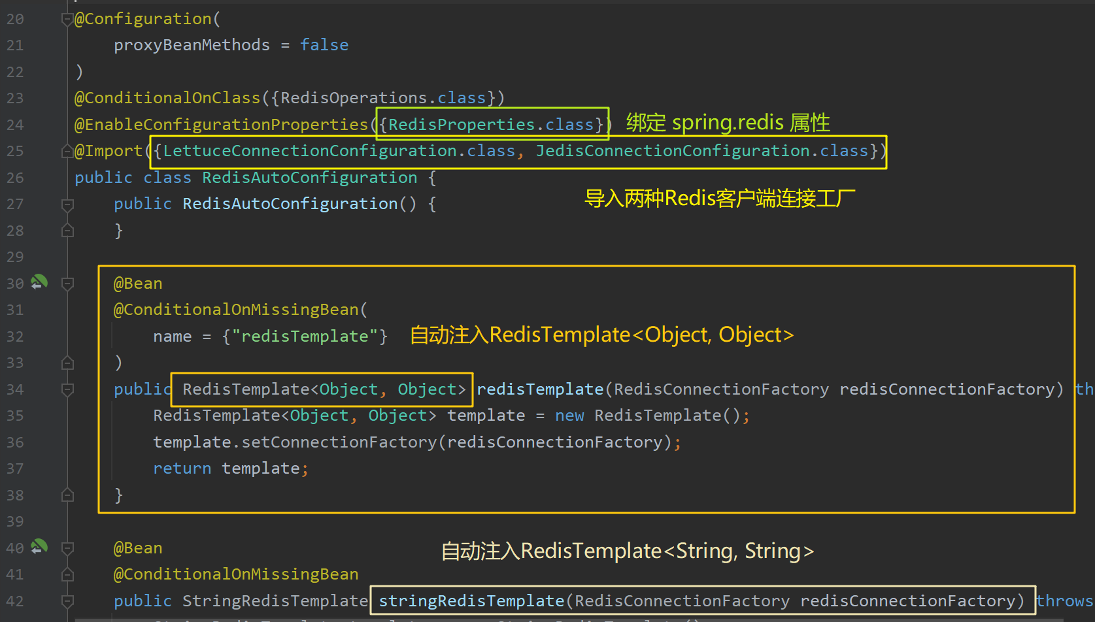This screenshot has width=1095, height=622.
Task: Click the @Import annotation on line 25
Action: (109, 151)
